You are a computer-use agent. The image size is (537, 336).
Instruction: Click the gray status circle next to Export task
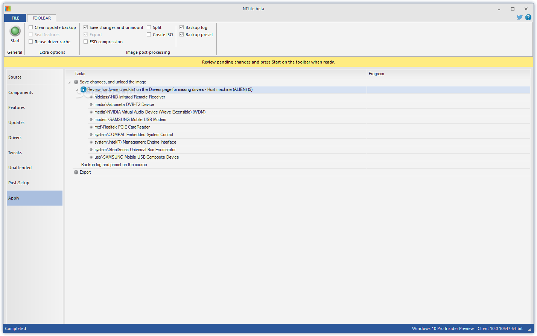click(x=76, y=172)
